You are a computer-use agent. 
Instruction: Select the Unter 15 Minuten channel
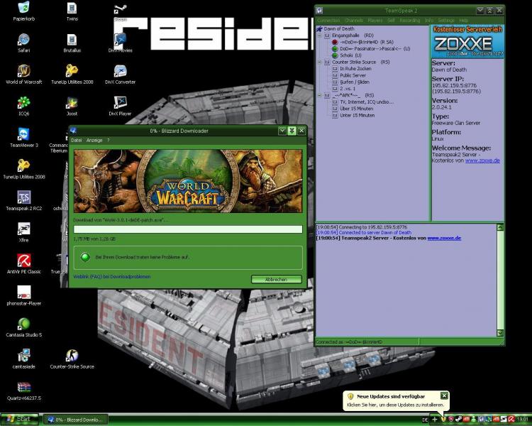pyautogui.click(x=353, y=116)
